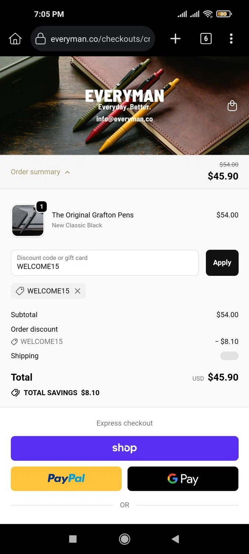The height and width of the screenshot is (554, 249).
Task: Pay with Shop express checkout
Action: pyautogui.click(x=125, y=448)
